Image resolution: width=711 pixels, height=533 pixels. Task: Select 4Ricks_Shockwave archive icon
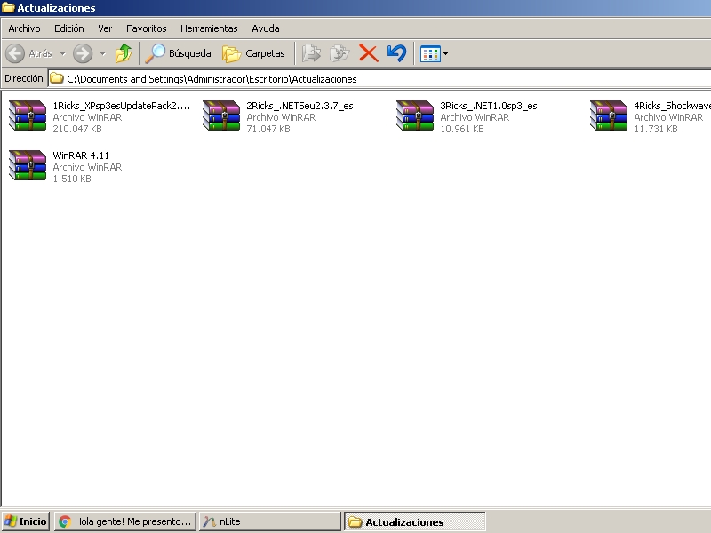click(x=609, y=115)
